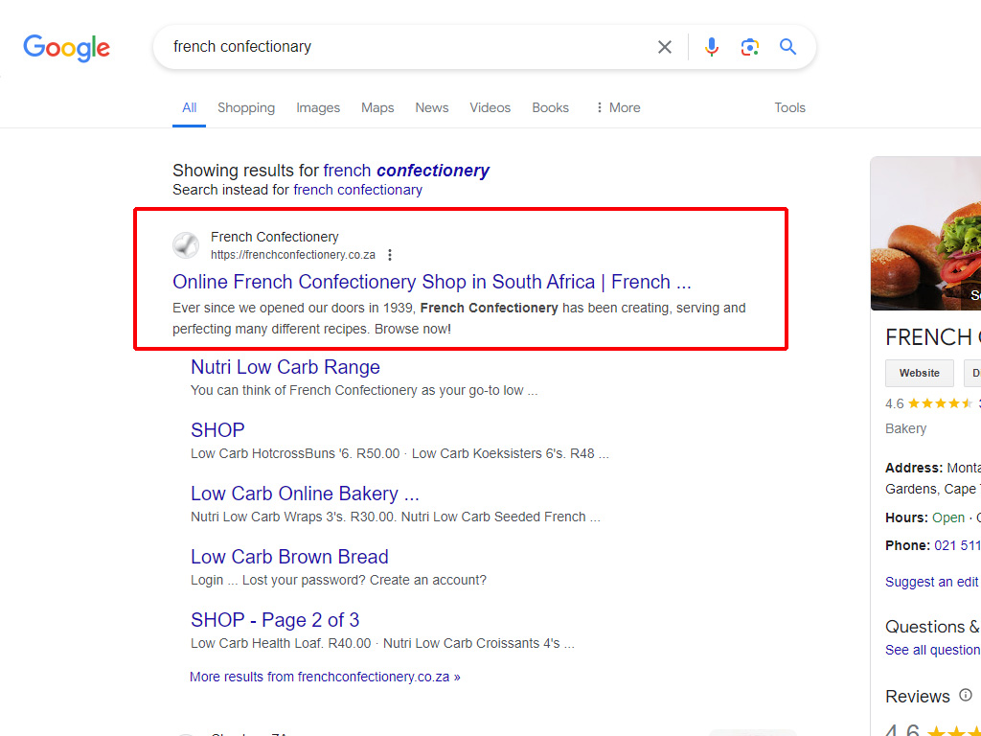Open the burger photo thumbnail
The width and height of the screenshot is (981, 736).
[x=926, y=235]
